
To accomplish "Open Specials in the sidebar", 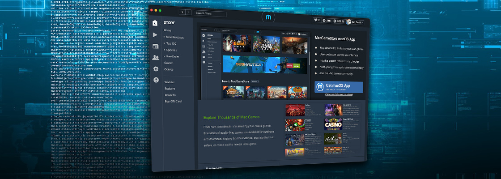I will pos(172,50).
